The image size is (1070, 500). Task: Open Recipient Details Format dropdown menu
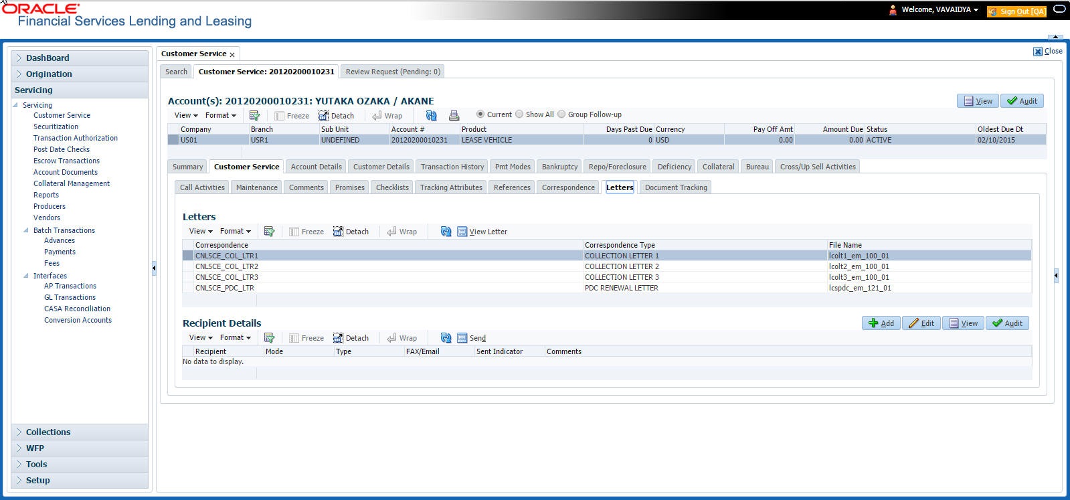pyautogui.click(x=235, y=337)
